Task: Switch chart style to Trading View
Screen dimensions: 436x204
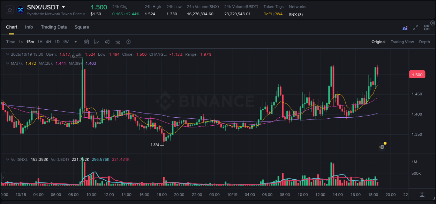Action: [x=402, y=42]
